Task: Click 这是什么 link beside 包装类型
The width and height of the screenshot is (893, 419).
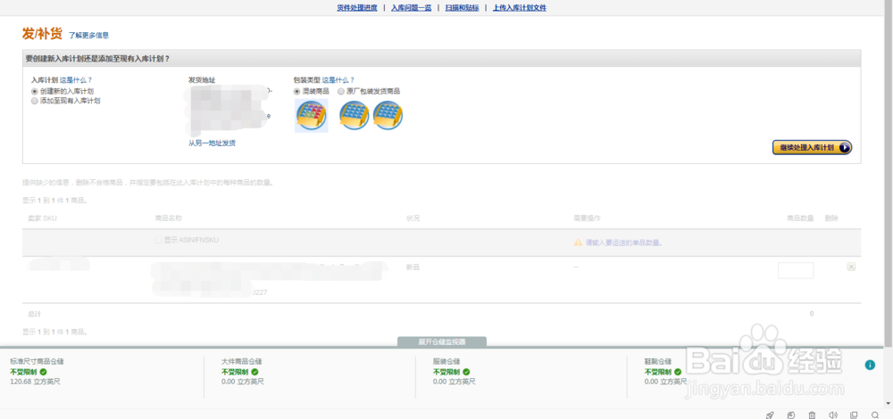Action: point(338,80)
